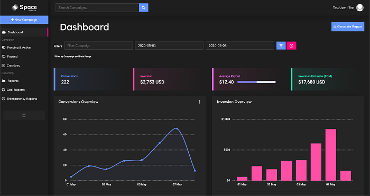370x196 pixels.
Task: Open the Conversions Overview three-dot menu
Action: pos(200,102)
